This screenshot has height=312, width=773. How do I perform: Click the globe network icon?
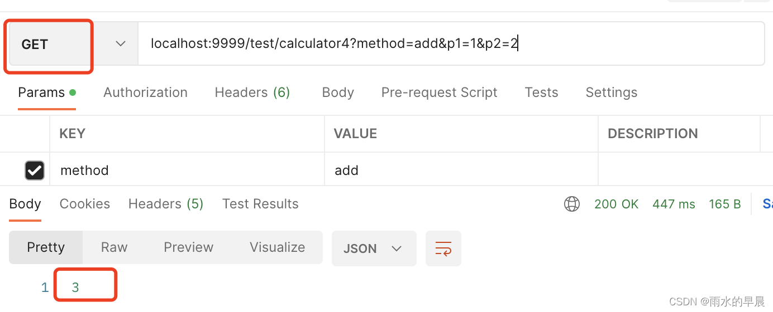tap(572, 204)
